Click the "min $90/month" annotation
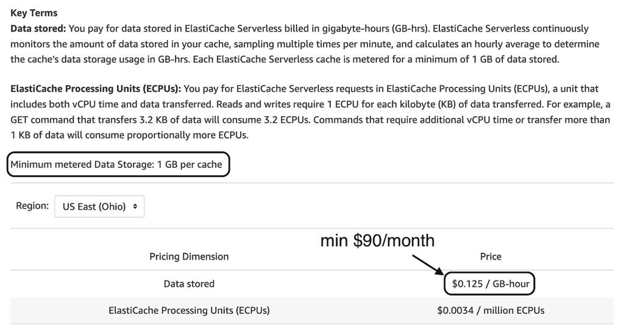This screenshot has height=332, width=624. click(x=378, y=241)
